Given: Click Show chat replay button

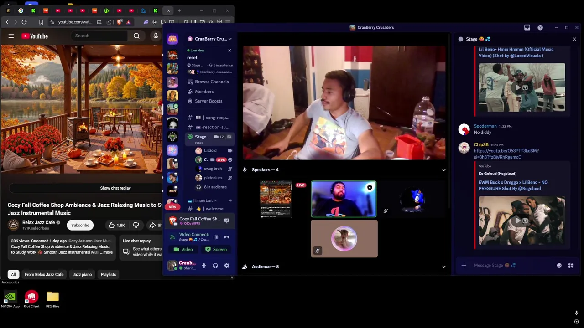Looking at the screenshot, I should click(115, 188).
